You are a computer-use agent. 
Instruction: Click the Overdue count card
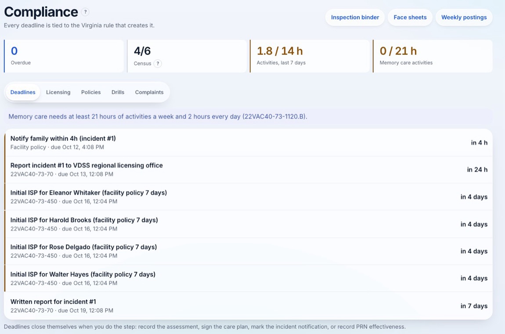[x=64, y=56]
